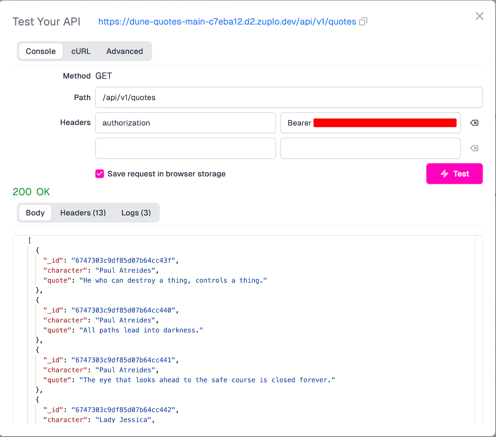Click inside the Path input field
This screenshot has width=496, height=437.
click(289, 97)
